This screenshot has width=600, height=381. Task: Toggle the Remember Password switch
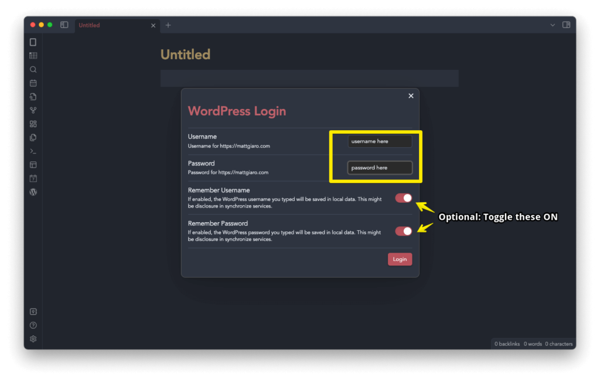point(403,231)
